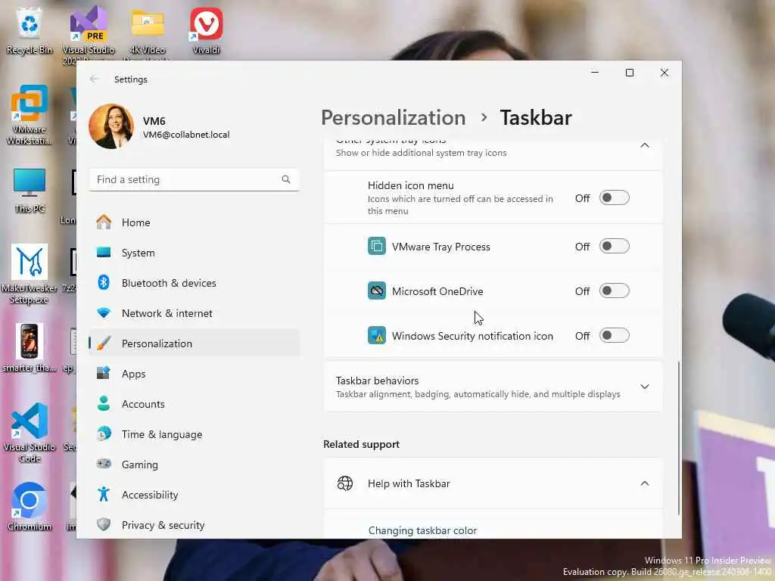
Task: Minimize the Settings window
Action: click(595, 73)
